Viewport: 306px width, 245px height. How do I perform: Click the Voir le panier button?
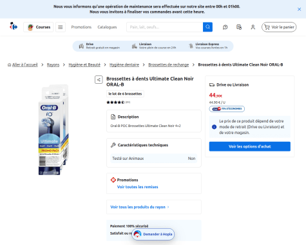click(279, 27)
